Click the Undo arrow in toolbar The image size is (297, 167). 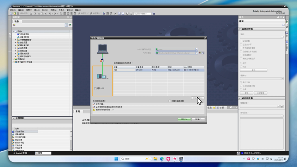pyautogui.click(x=50, y=13)
